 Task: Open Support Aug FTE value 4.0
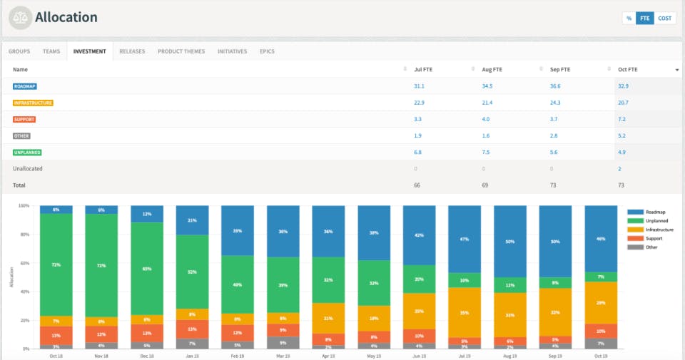click(486, 120)
